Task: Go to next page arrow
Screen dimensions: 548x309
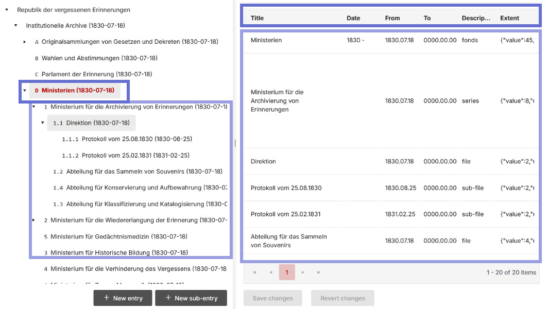Action: 303,272
